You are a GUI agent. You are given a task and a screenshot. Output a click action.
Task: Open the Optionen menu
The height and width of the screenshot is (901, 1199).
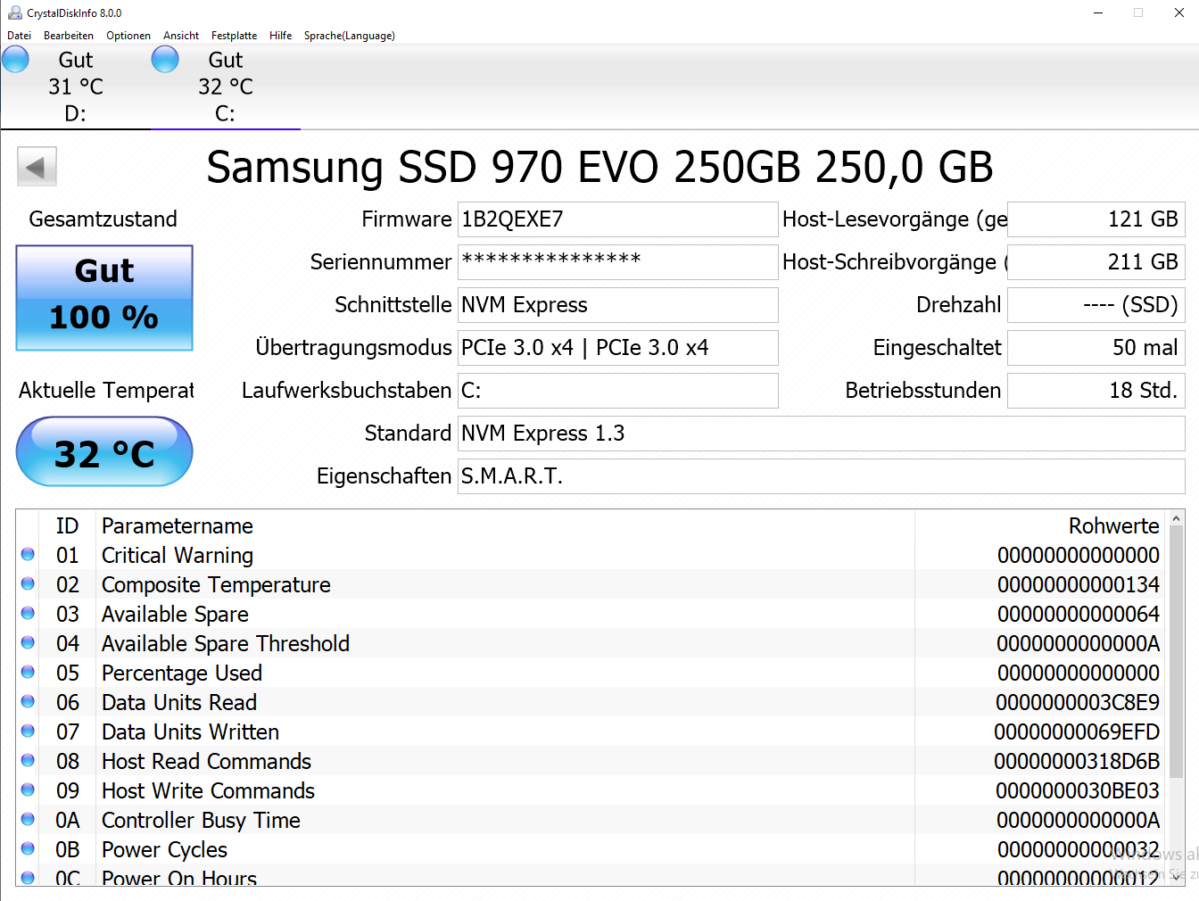[128, 36]
